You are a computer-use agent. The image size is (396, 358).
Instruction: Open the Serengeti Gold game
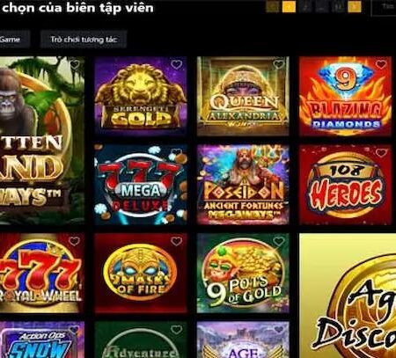tap(141, 97)
